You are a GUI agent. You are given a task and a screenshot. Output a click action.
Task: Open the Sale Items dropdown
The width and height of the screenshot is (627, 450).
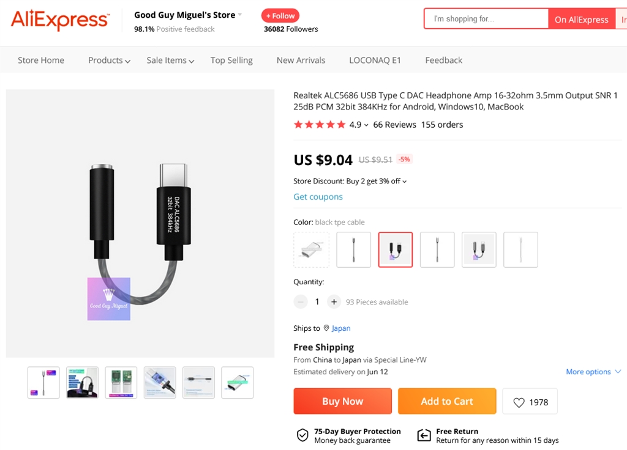(x=170, y=61)
